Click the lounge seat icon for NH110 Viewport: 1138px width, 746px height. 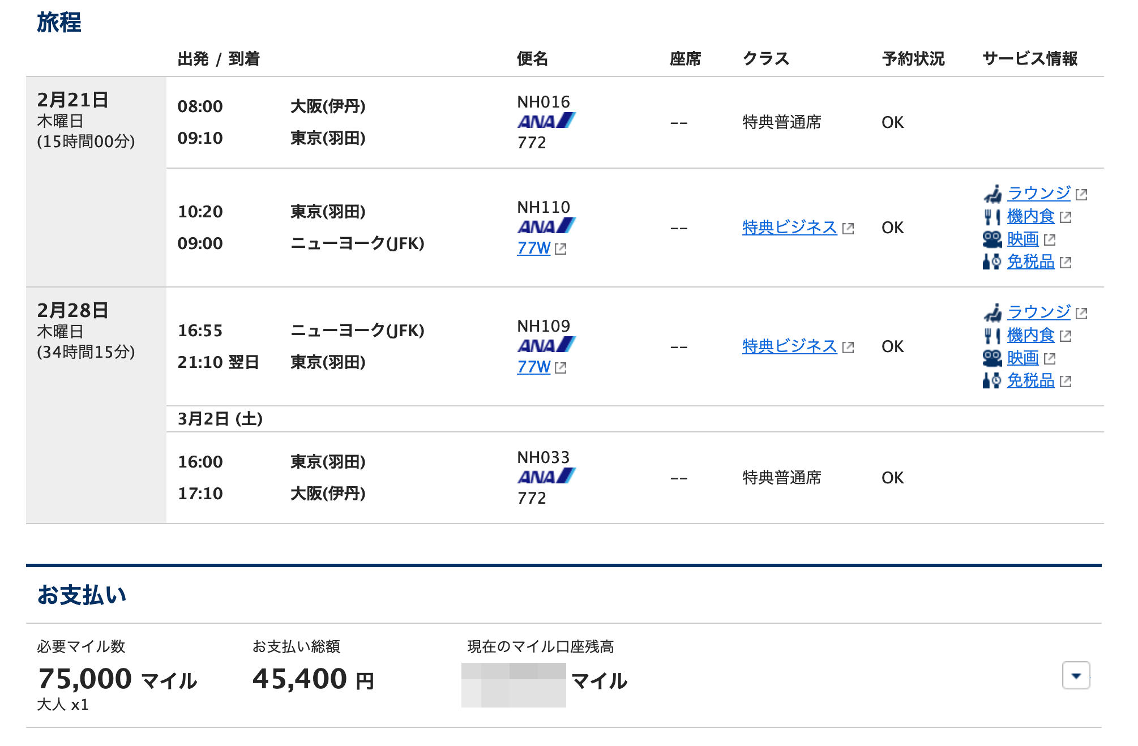pyautogui.click(x=992, y=194)
